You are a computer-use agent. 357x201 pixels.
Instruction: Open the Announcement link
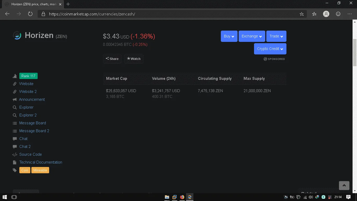32,99
